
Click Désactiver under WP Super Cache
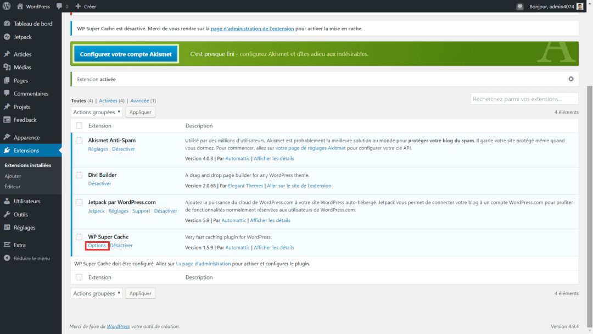(x=121, y=246)
